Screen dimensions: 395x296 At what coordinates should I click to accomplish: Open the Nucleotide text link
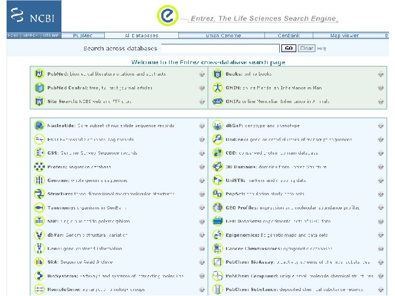[x=61, y=126]
